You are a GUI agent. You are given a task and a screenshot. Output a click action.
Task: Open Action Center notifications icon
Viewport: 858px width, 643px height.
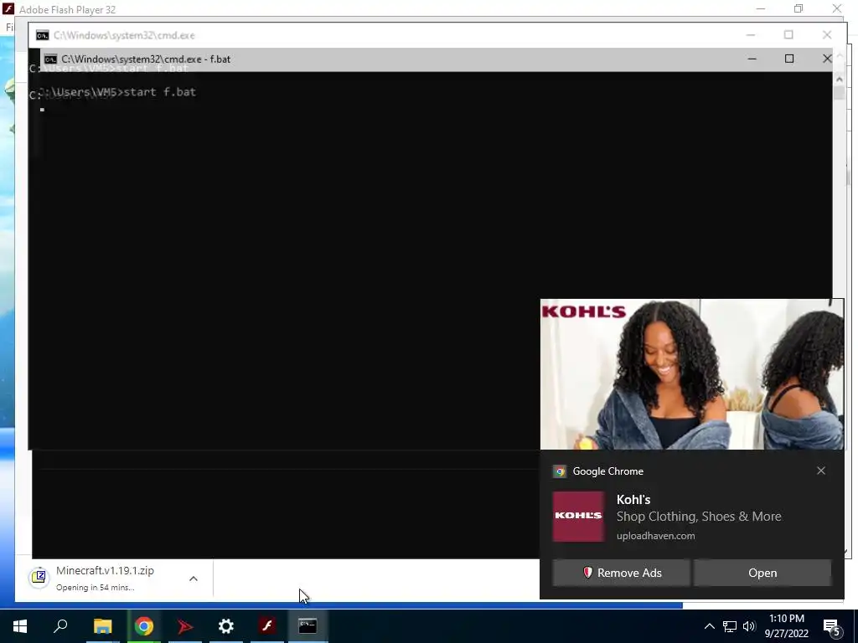(831, 627)
